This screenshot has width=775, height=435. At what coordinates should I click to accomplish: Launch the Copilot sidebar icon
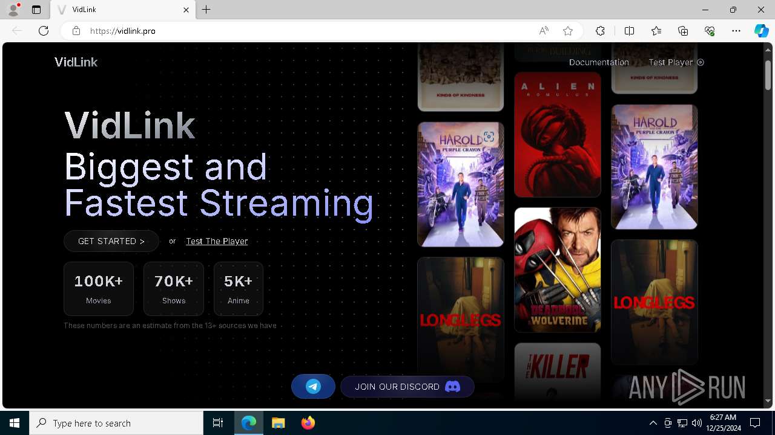click(761, 31)
